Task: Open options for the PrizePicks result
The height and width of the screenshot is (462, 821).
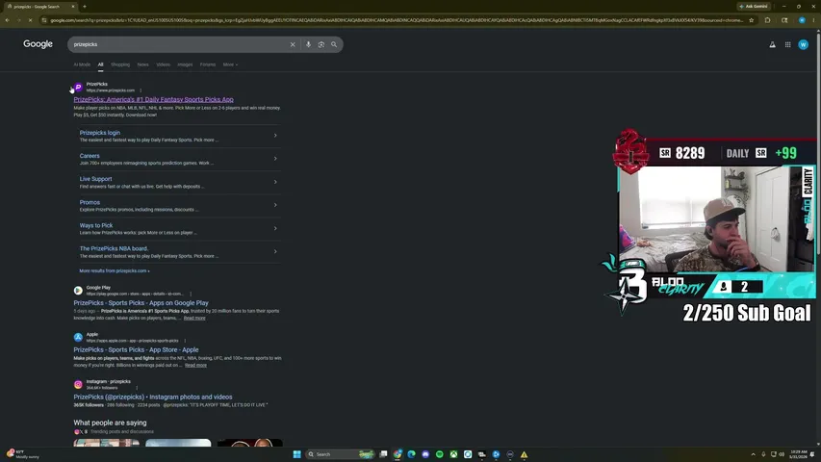Action: (141, 90)
